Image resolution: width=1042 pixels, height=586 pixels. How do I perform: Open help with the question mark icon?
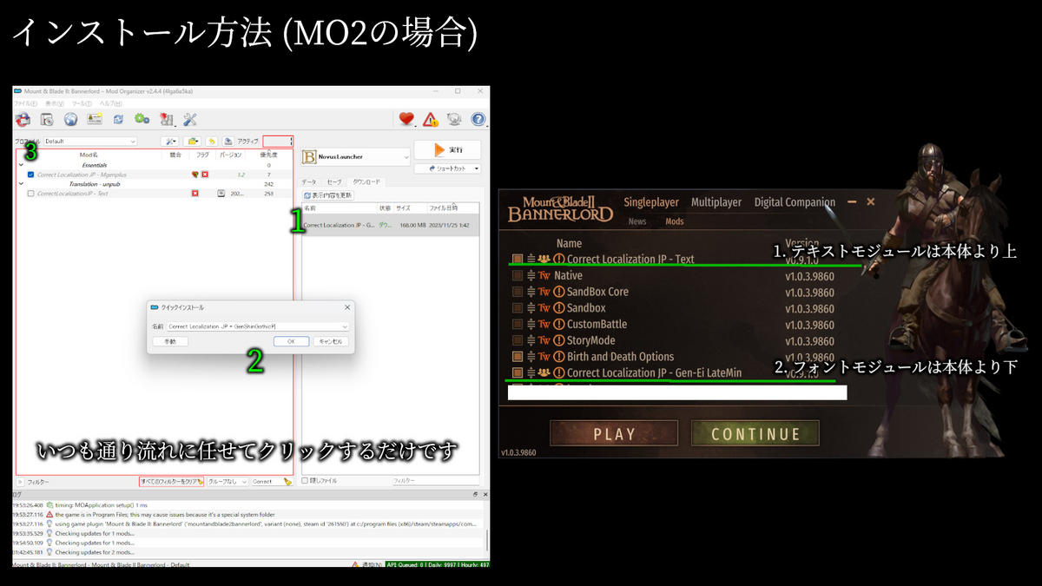click(478, 119)
